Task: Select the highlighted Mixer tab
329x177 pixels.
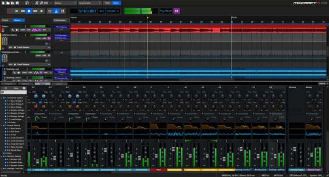Action: point(43,84)
